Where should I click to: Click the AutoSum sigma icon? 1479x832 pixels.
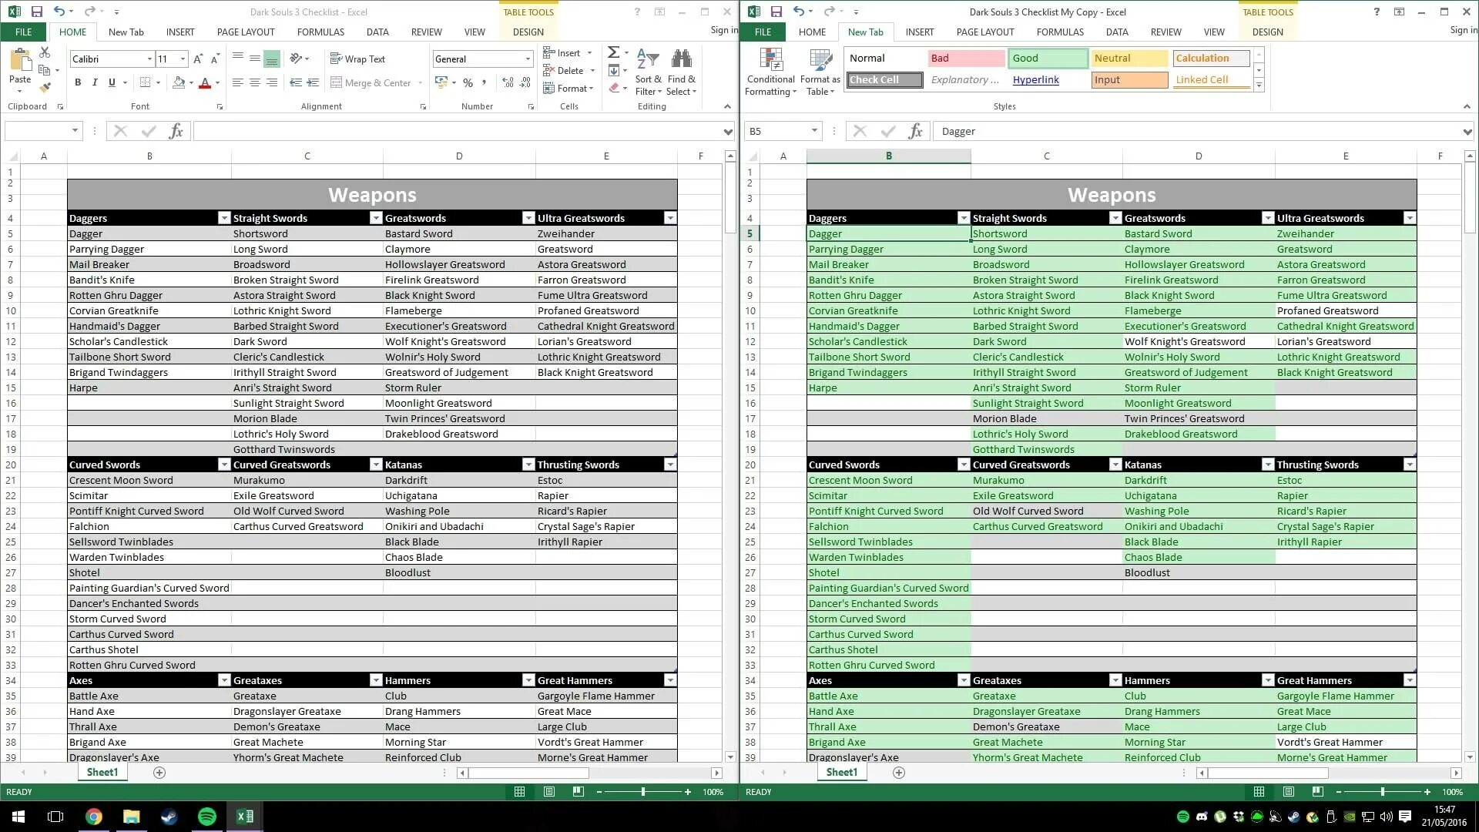coord(613,52)
